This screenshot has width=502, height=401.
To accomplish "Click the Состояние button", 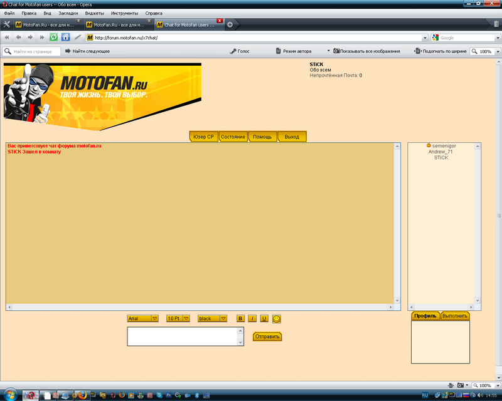I will tap(233, 137).
